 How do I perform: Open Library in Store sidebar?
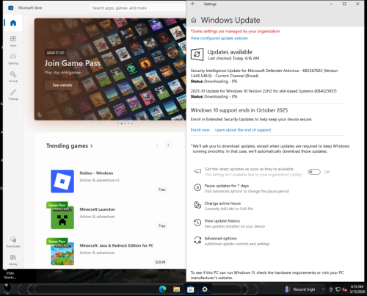(x=13, y=260)
